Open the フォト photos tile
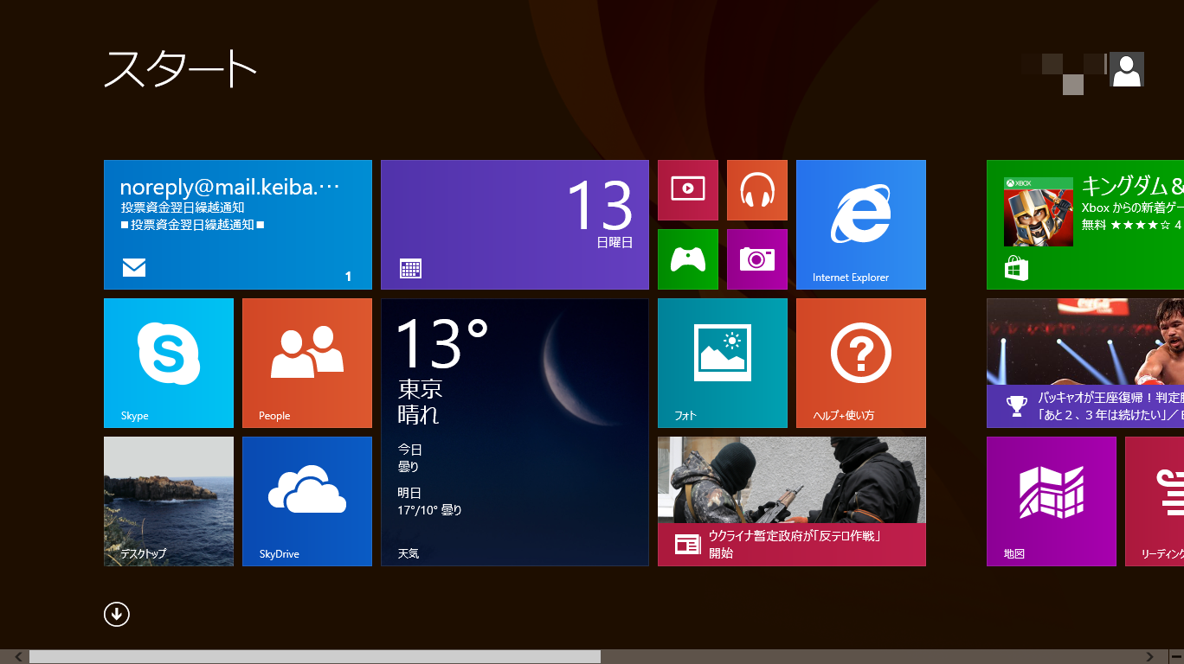Image resolution: width=1184 pixels, height=664 pixels. (x=723, y=363)
